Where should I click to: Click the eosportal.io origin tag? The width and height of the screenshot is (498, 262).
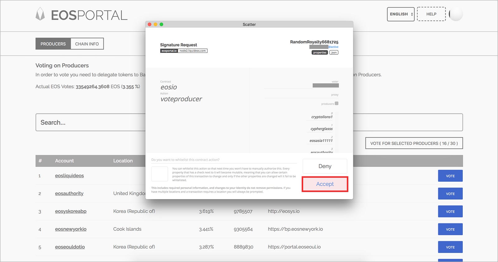(x=169, y=51)
